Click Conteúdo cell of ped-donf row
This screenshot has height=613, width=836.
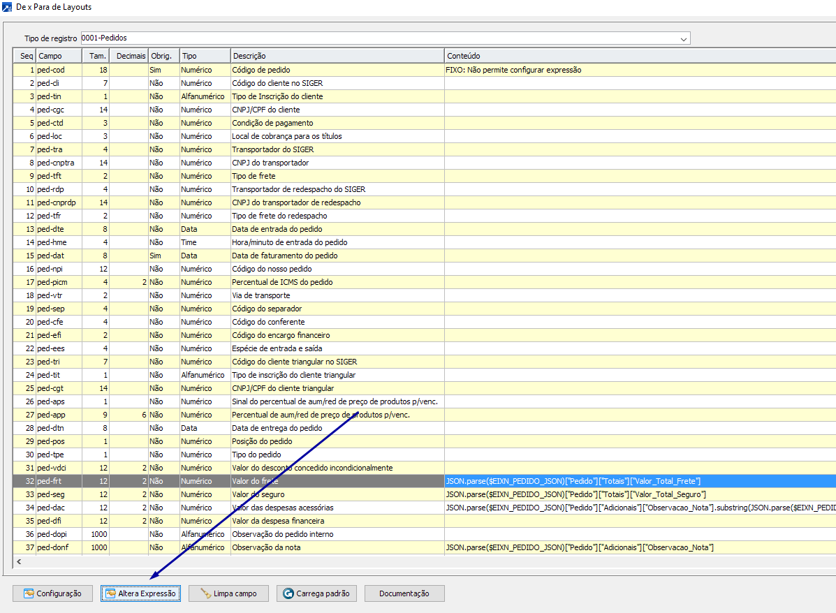tap(639, 547)
